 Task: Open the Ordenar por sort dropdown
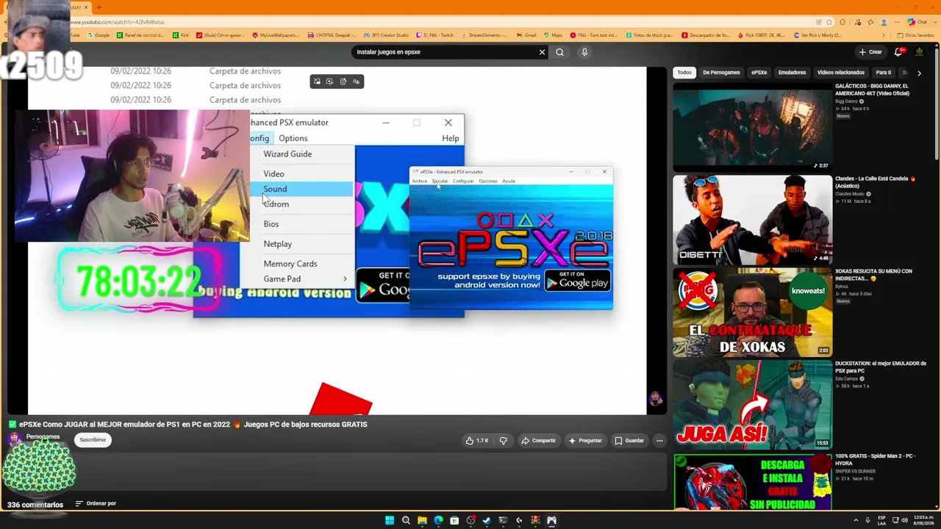pos(96,504)
